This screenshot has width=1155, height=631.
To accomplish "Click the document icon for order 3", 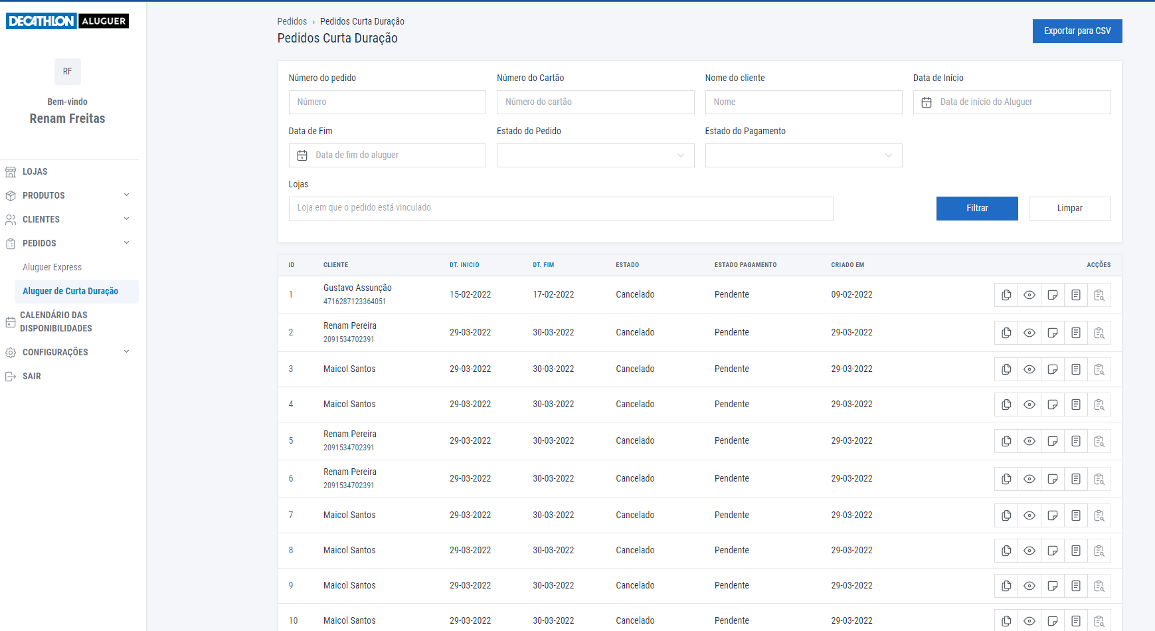I will click(1076, 369).
